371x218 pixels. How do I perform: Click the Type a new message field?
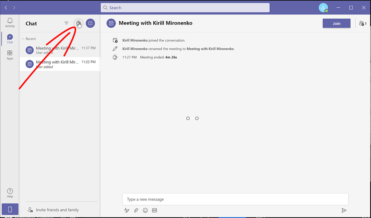tap(235, 199)
